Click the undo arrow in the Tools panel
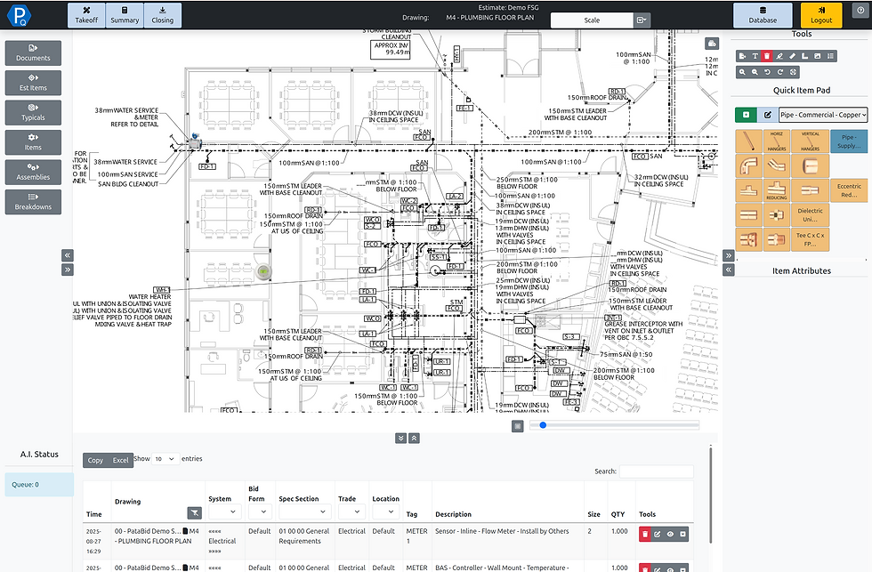Screen dimensions: 872x572 (x=768, y=71)
